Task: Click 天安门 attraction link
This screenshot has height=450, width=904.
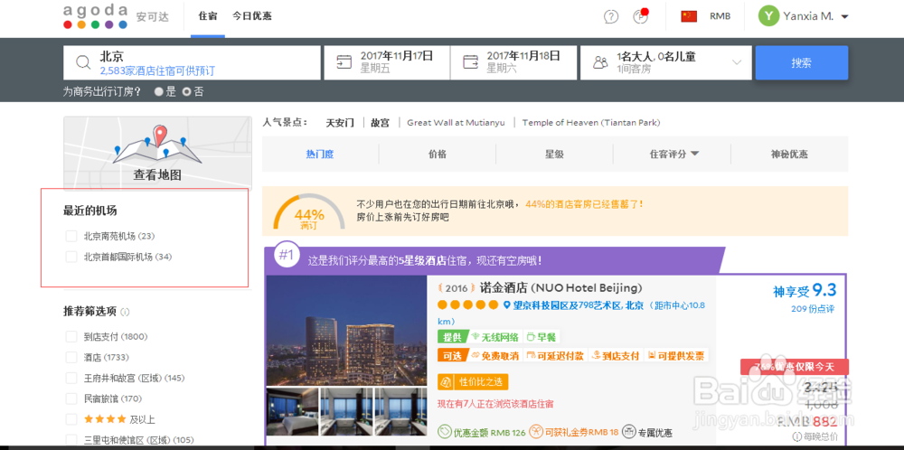Action: click(340, 122)
